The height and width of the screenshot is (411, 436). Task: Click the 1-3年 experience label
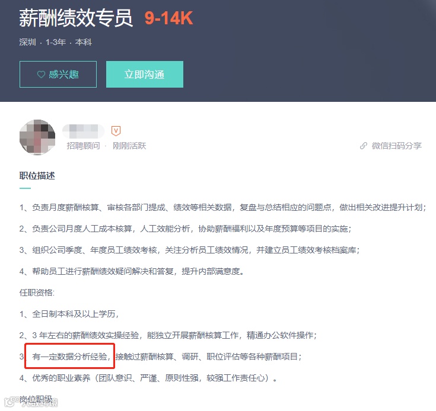56,42
